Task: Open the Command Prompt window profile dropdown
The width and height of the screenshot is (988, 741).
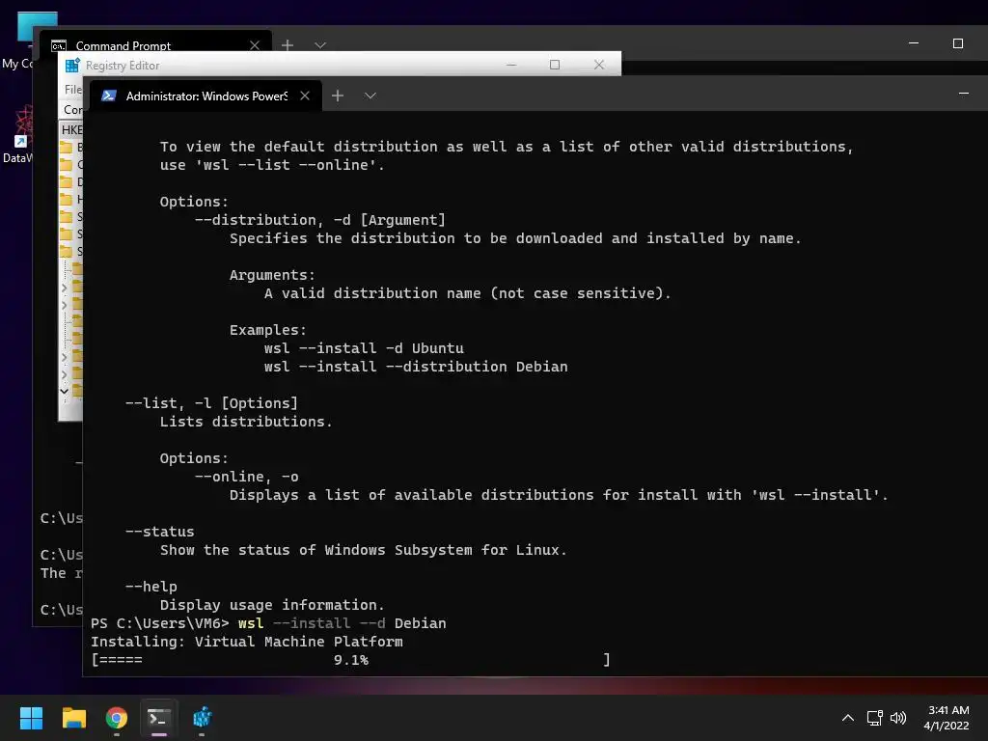Action: coord(320,45)
